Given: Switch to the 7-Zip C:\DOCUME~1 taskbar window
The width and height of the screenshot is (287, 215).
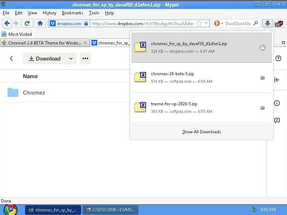Looking at the screenshot, I should pos(110,210).
